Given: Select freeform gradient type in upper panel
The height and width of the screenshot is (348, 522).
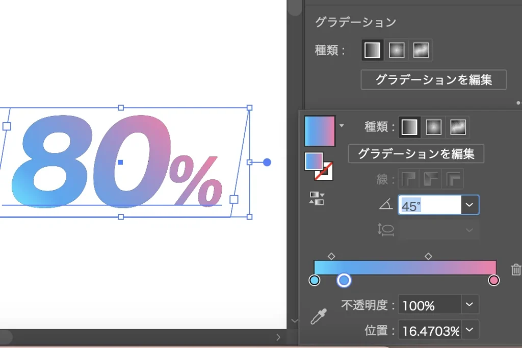Looking at the screenshot, I should click(421, 50).
